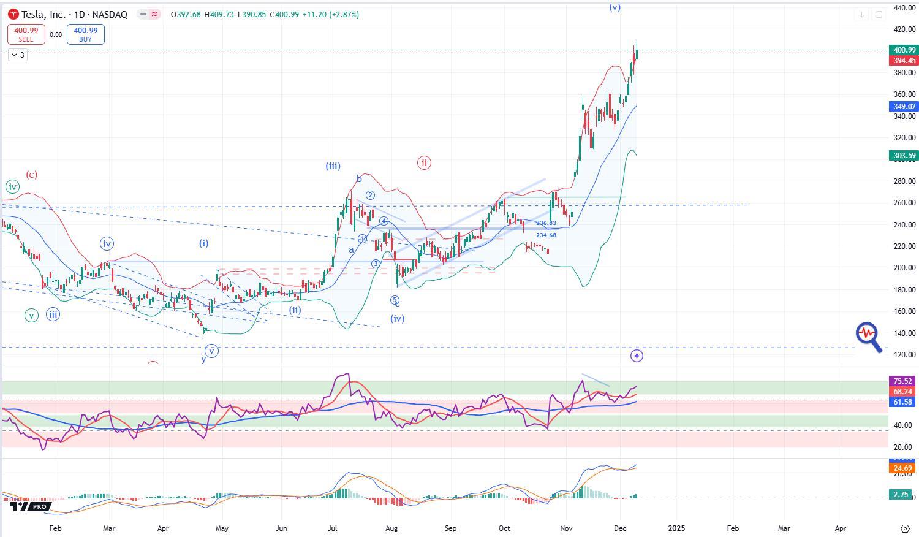Select the blue (i) wave label
Viewport: 919px width, 537px height.
204,243
